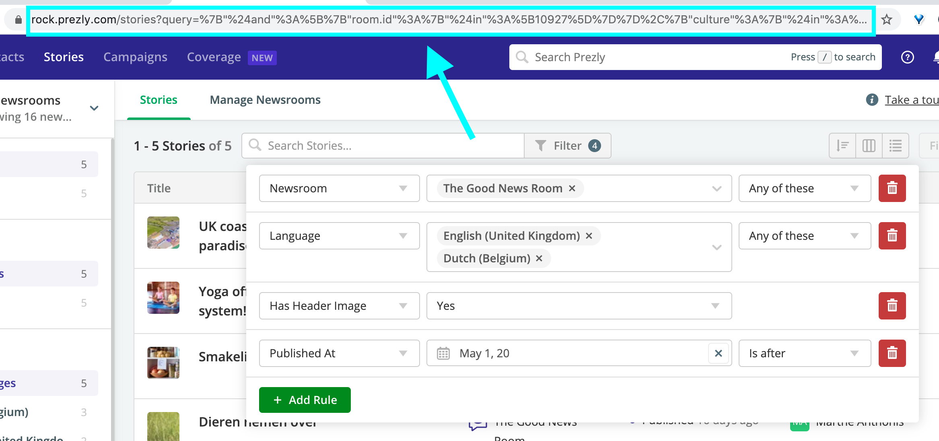This screenshot has height=441, width=939.
Task: Open the Published At rule dropdown
Action: point(339,353)
